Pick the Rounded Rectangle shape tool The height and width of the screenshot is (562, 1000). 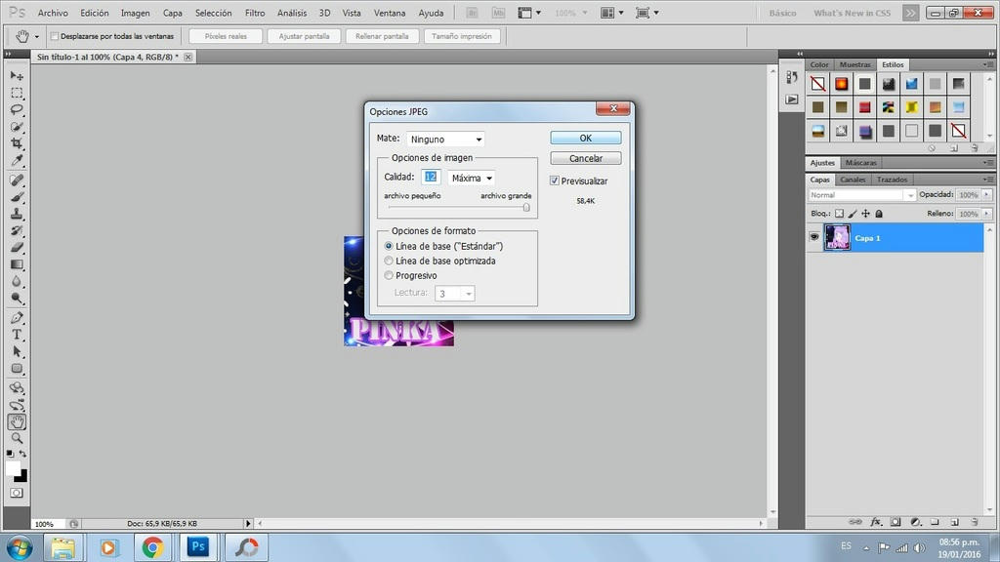17,368
